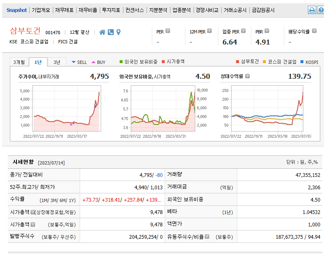Open the 금감원공시 tab

pos(263,10)
